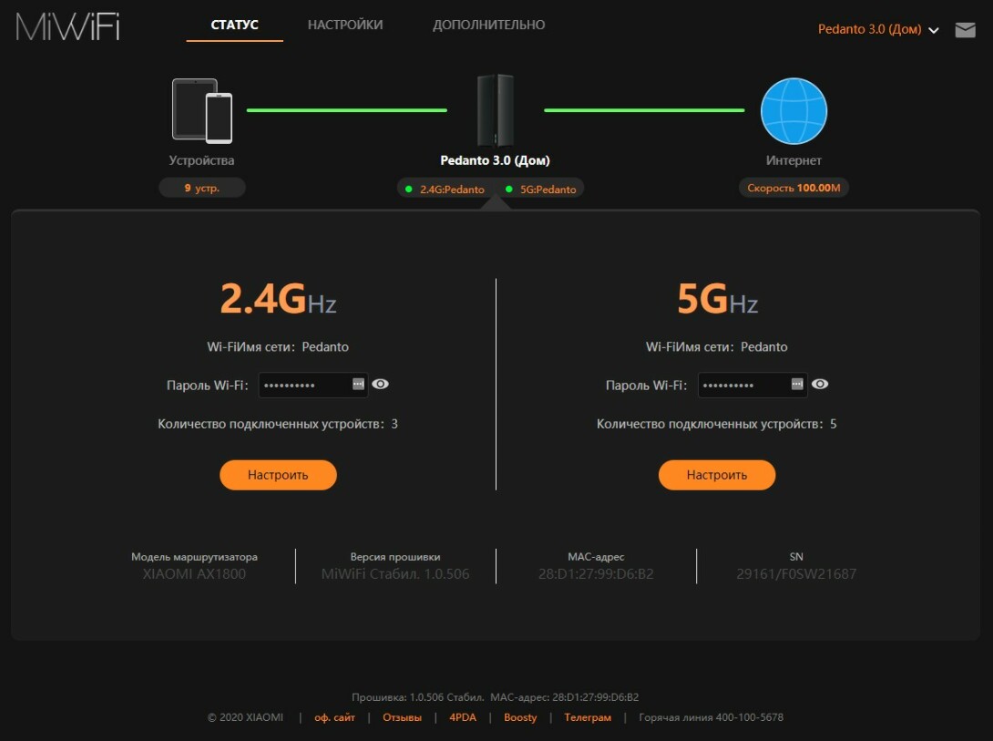Open the envelope messages icon

965,30
